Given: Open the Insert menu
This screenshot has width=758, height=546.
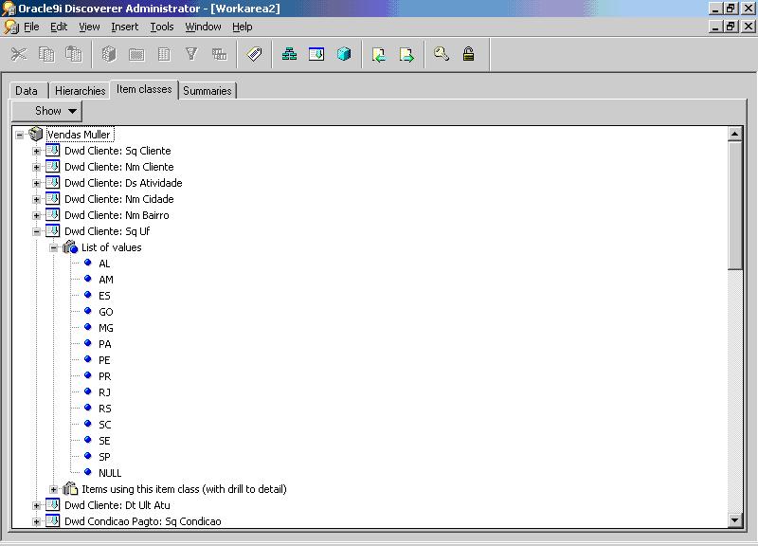Looking at the screenshot, I should (124, 27).
